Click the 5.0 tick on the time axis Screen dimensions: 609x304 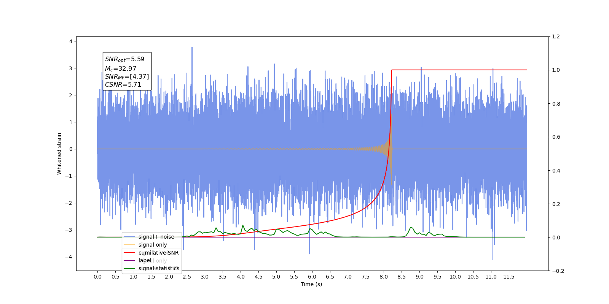click(x=276, y=277)
